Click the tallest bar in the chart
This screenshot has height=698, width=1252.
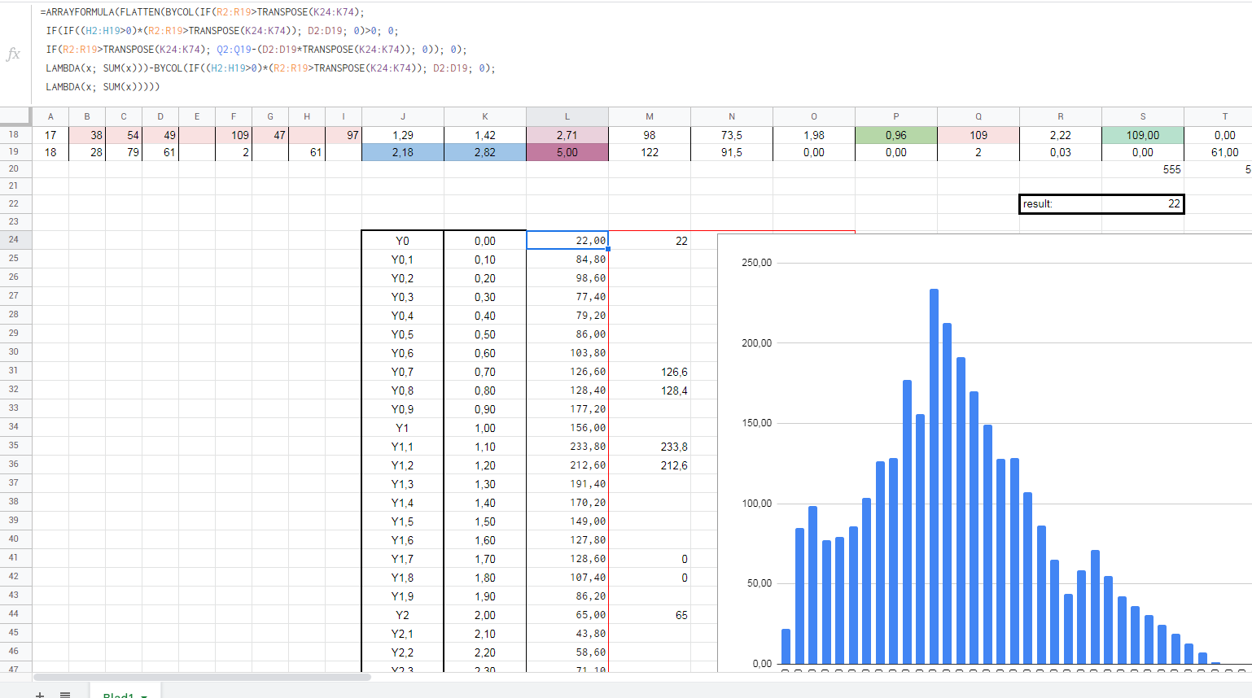pos(934,476)
